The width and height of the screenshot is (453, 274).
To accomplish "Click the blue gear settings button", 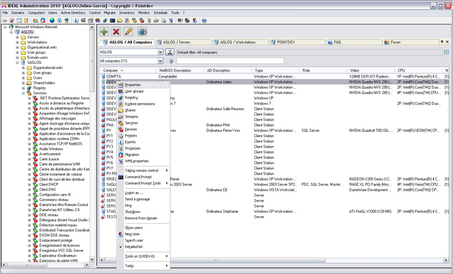I will [142, 32].
